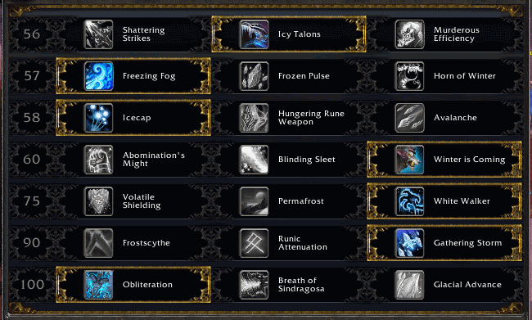Screen dimensions: 532x320
Task: Pick the Glacial Advance talent icon
Action: [409, 285]
